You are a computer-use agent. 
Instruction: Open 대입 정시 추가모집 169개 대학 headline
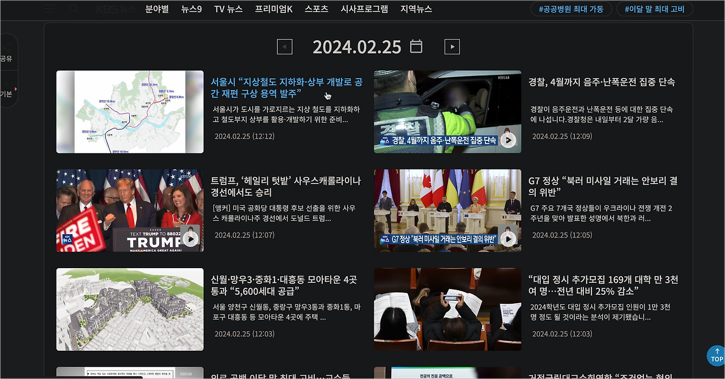pyautogui.click(x=603, y=285)
